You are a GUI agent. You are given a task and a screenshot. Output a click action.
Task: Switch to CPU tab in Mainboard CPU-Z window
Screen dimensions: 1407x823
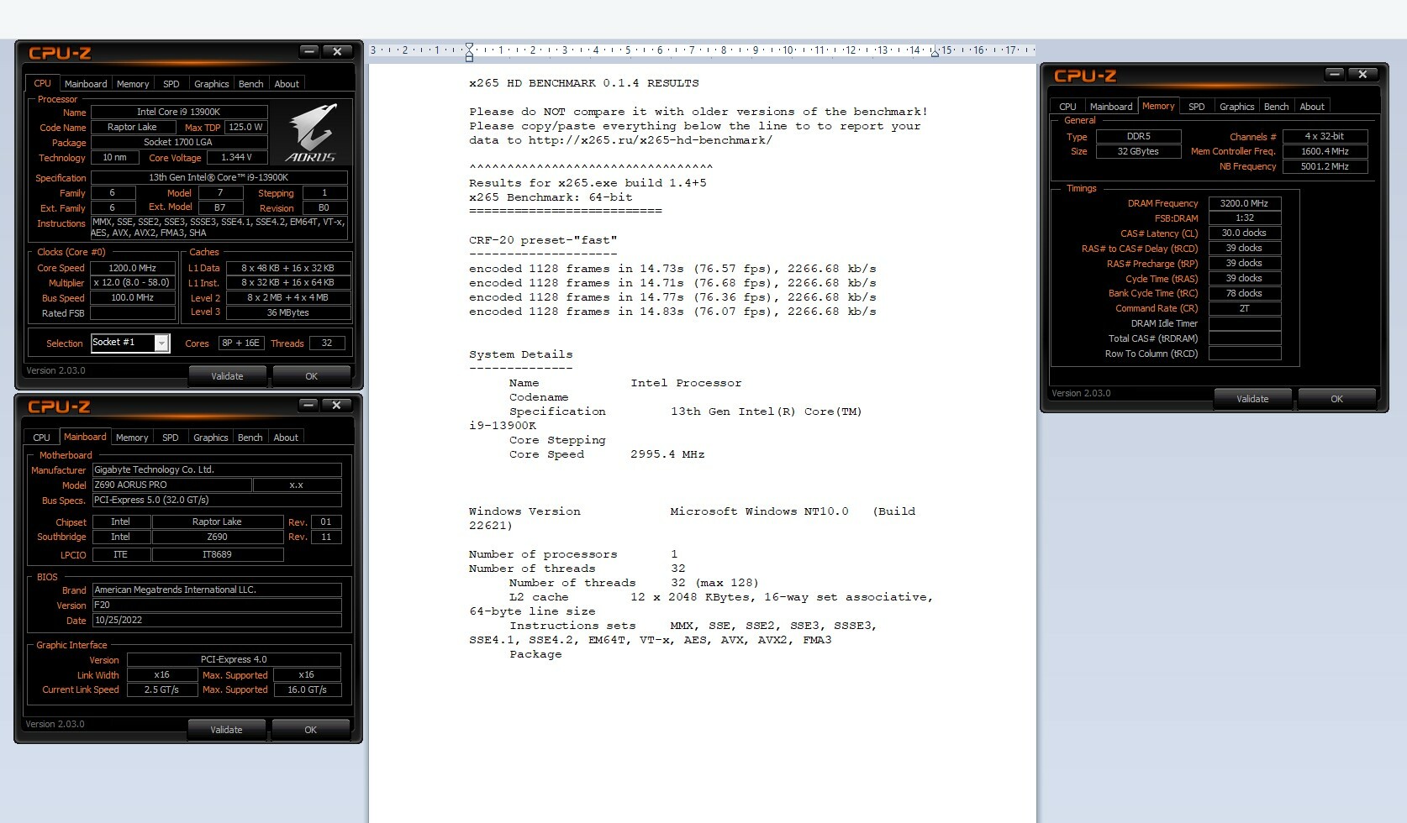coord(41,438)
